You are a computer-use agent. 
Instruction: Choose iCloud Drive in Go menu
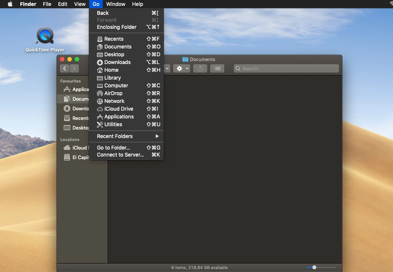118,109
